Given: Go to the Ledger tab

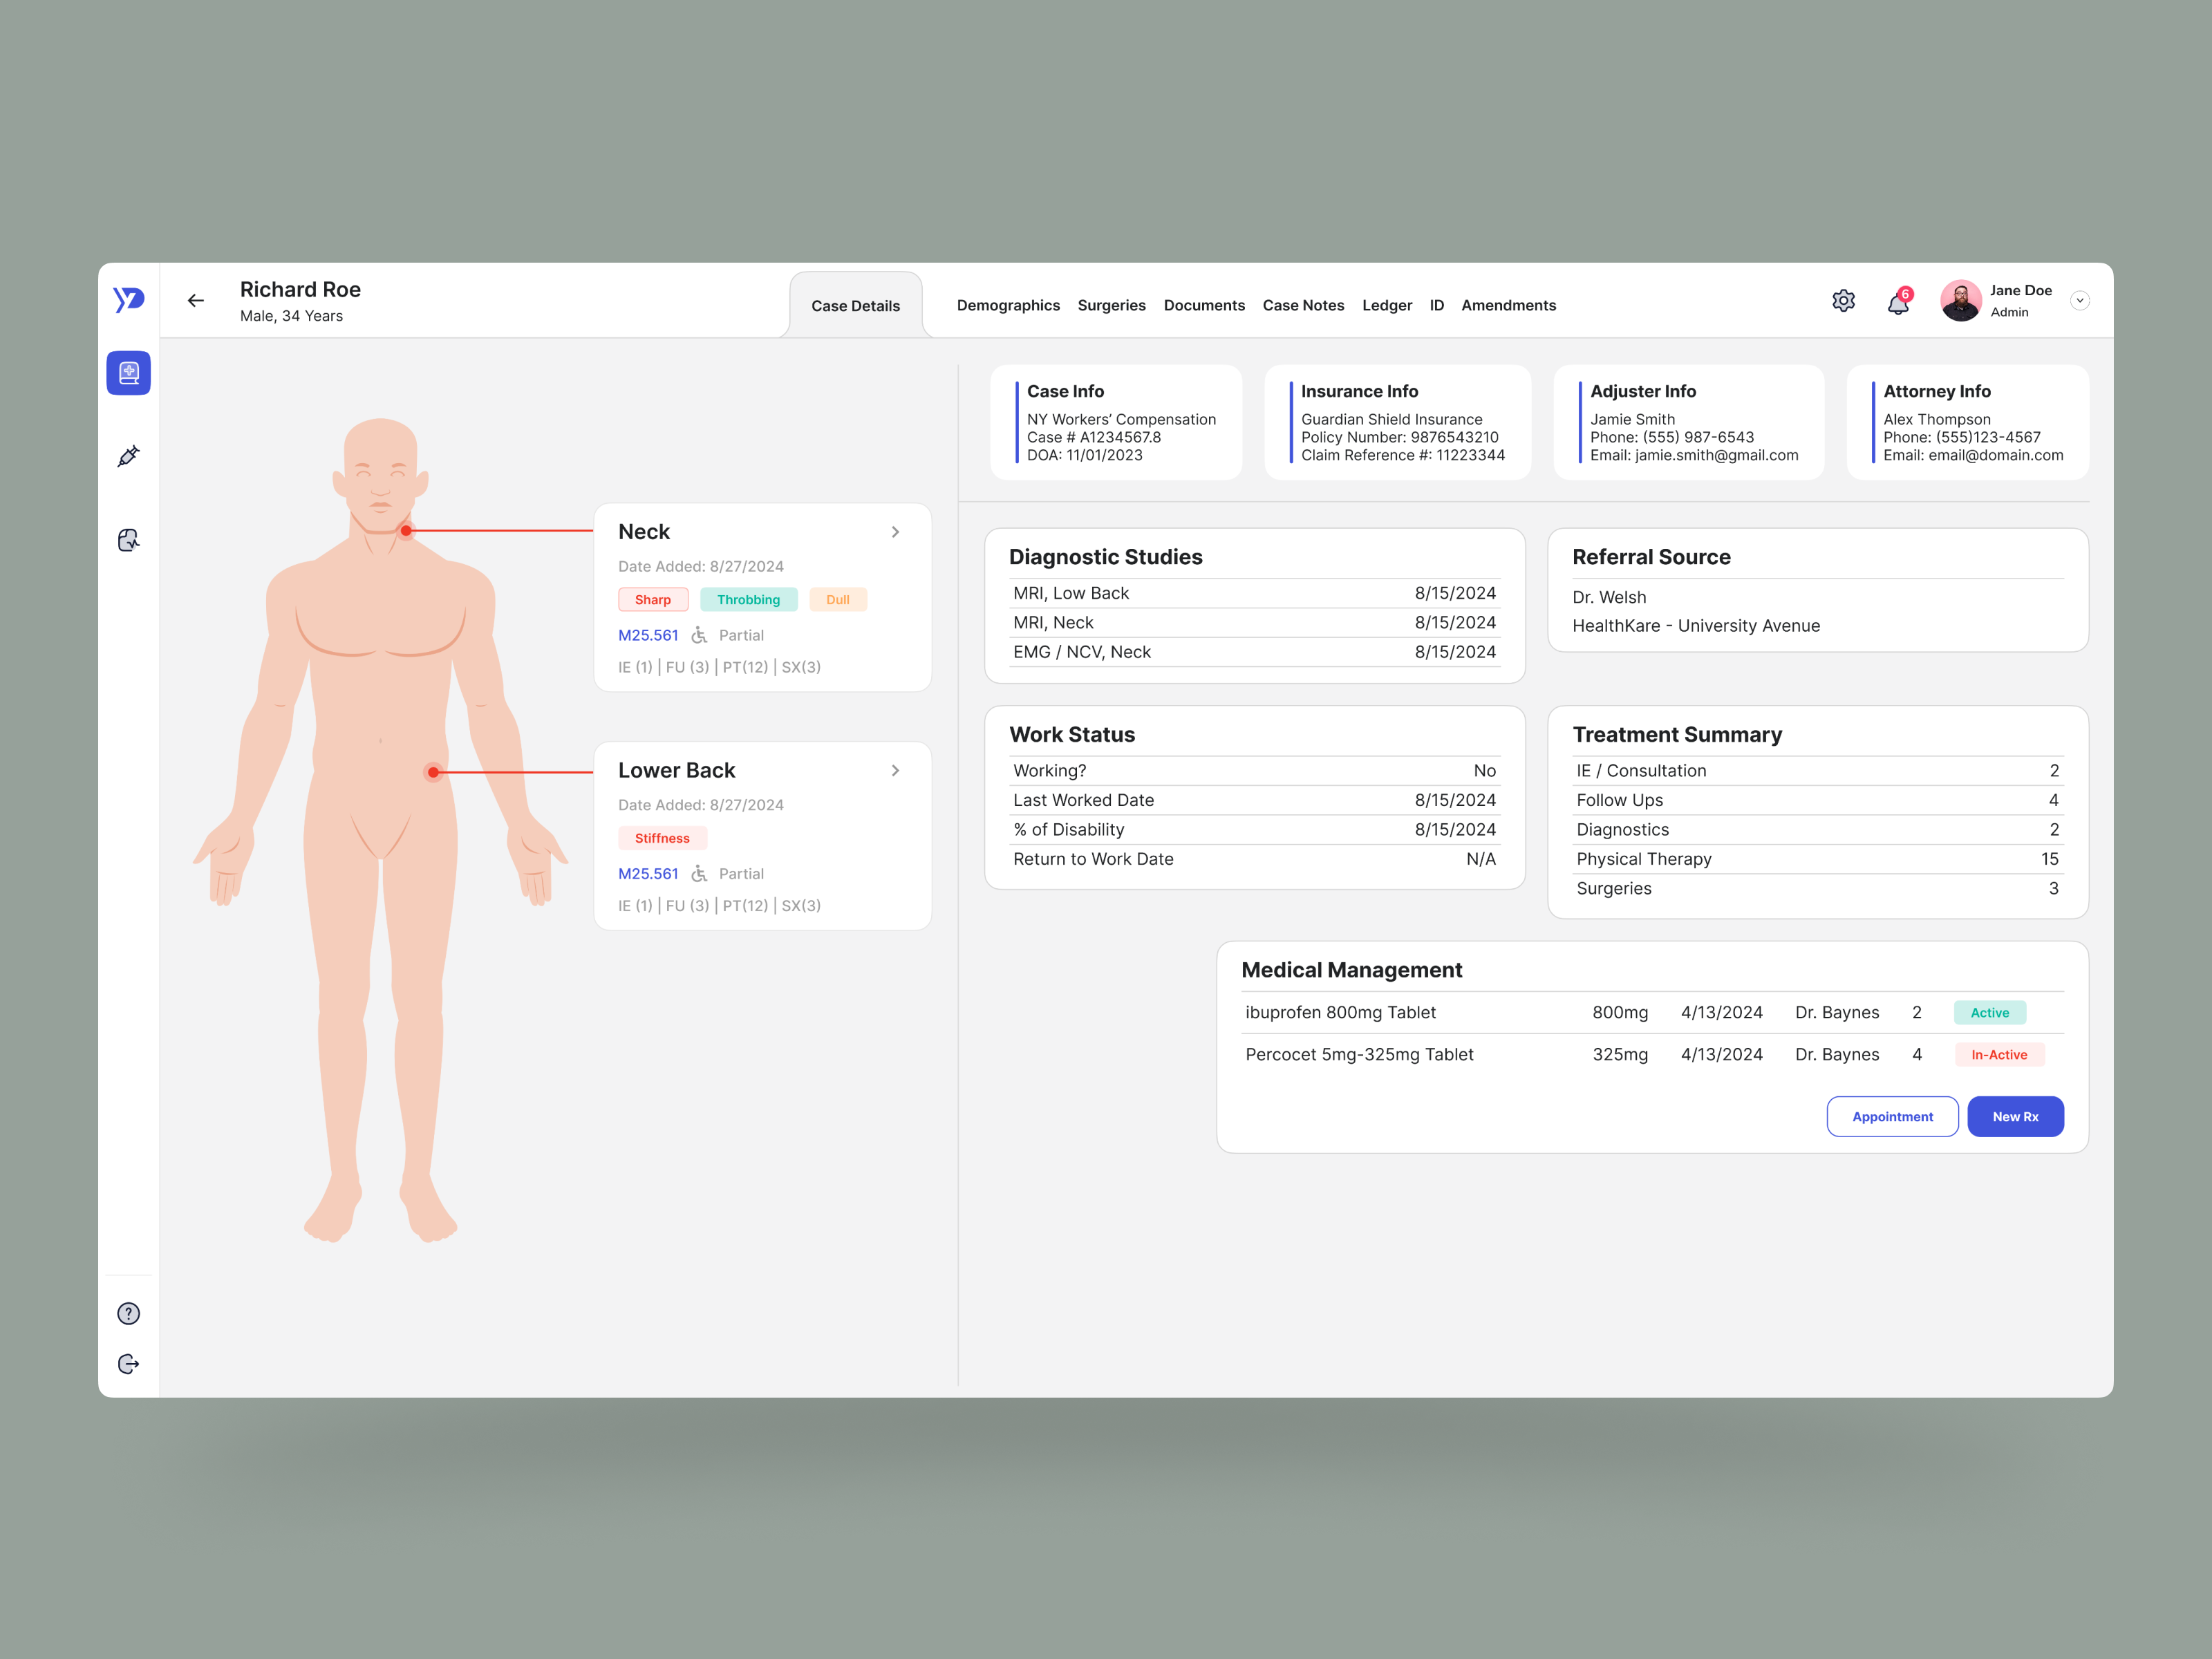Looking at the screenshot, I should 1386,305.
